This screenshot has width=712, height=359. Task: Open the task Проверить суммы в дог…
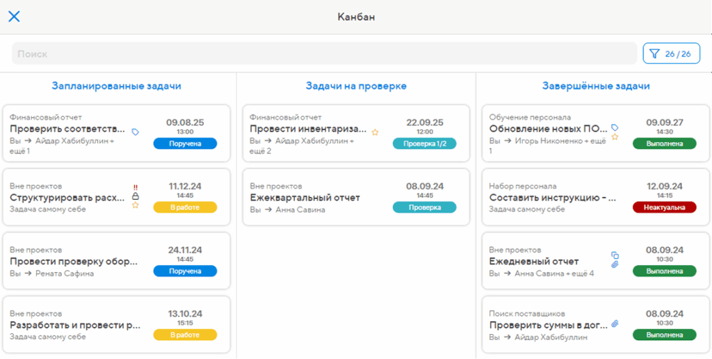tap(549, 325)
